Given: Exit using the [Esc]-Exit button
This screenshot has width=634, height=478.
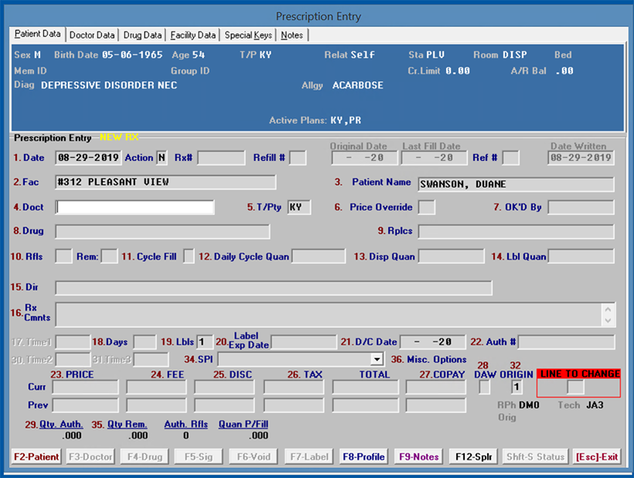Looking at the screenshot, I should coord(597,457).
